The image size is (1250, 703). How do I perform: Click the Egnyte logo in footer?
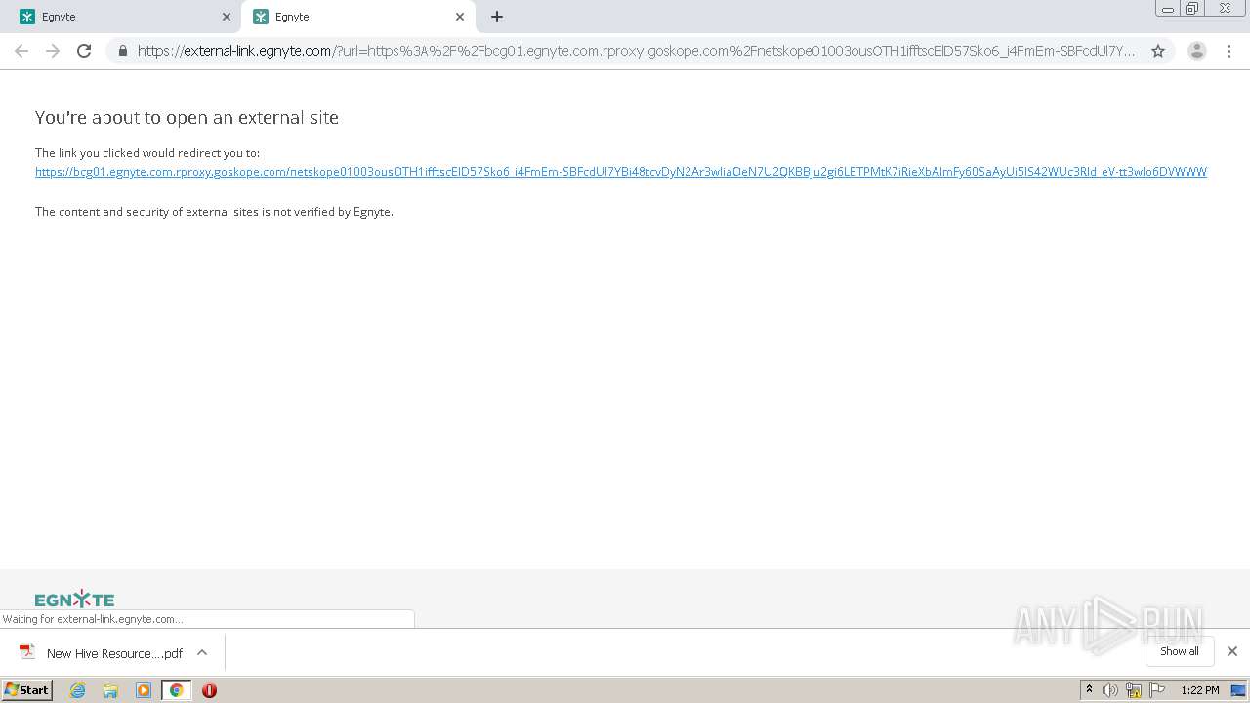coord(74,600)
